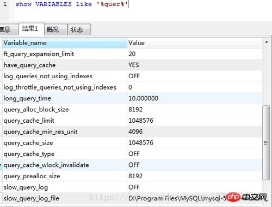The height and width of the screenshot is (207, 272).
Task: Select the slow_query_log variable cell
Action: pos(65,187)
